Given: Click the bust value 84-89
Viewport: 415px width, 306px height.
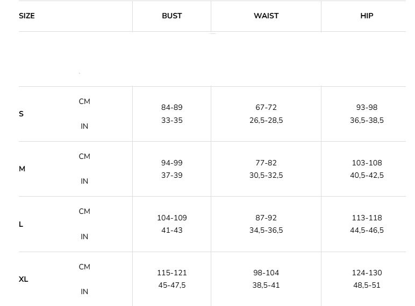Looking at the screenshot, I should coord(172,108).
